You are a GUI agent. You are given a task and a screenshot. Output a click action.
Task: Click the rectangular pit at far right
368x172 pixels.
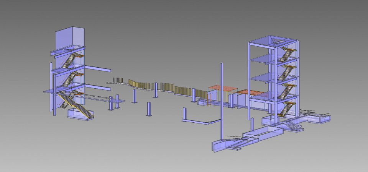(x=319, y=118)
